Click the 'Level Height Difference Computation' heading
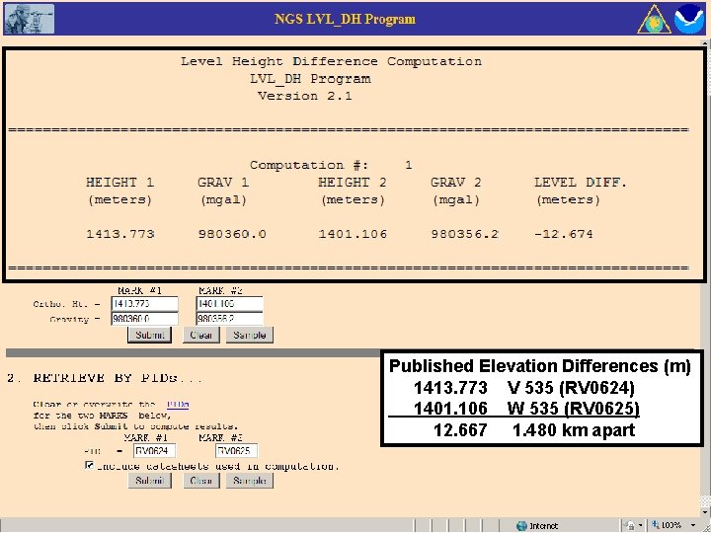 coord(331,61)
